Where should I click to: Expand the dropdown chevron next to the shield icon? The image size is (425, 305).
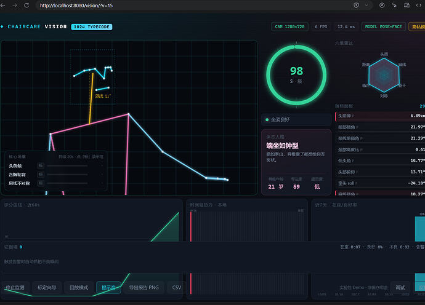366,5
